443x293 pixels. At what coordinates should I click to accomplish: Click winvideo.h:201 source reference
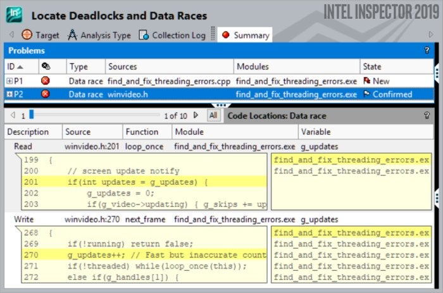[x=92, y=146]
